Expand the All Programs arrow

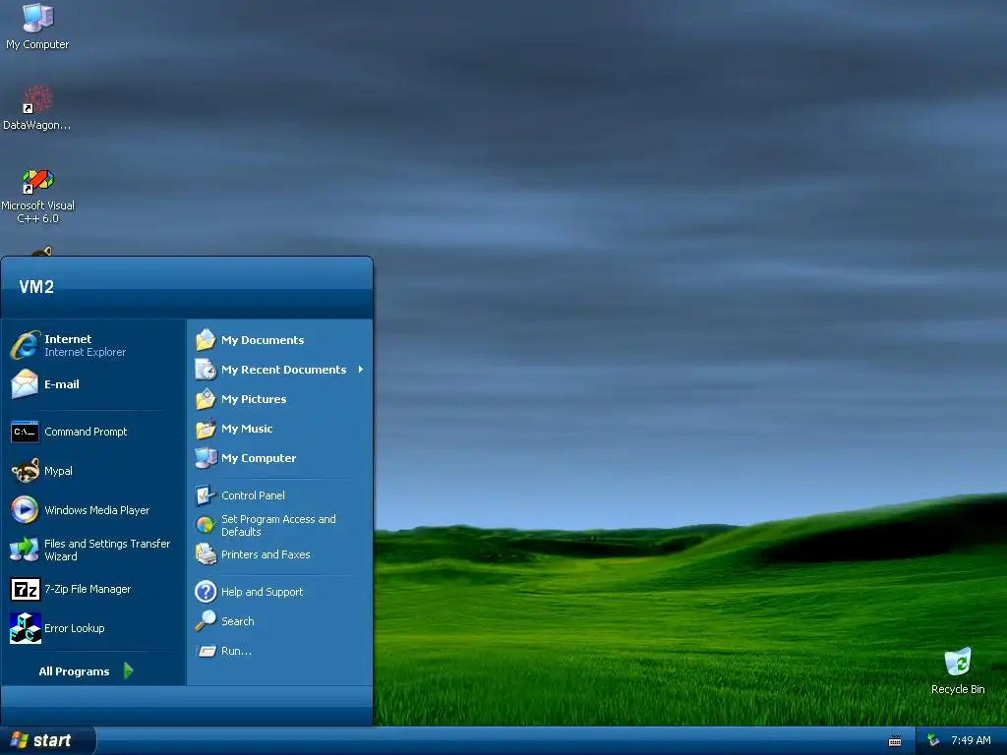click(129, 670)
